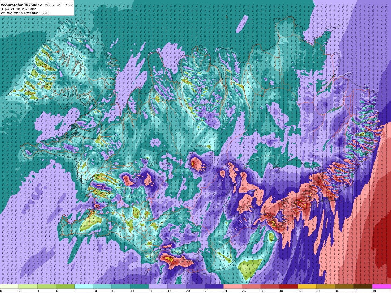
Task: Pick the dark indigo 22–24 legend swatch
Action: click(214, 287)
